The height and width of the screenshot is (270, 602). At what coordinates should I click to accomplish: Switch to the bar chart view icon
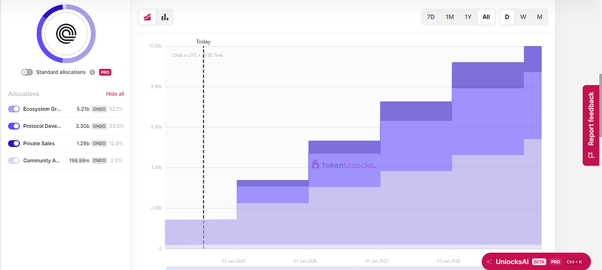(x=165, y=17)
